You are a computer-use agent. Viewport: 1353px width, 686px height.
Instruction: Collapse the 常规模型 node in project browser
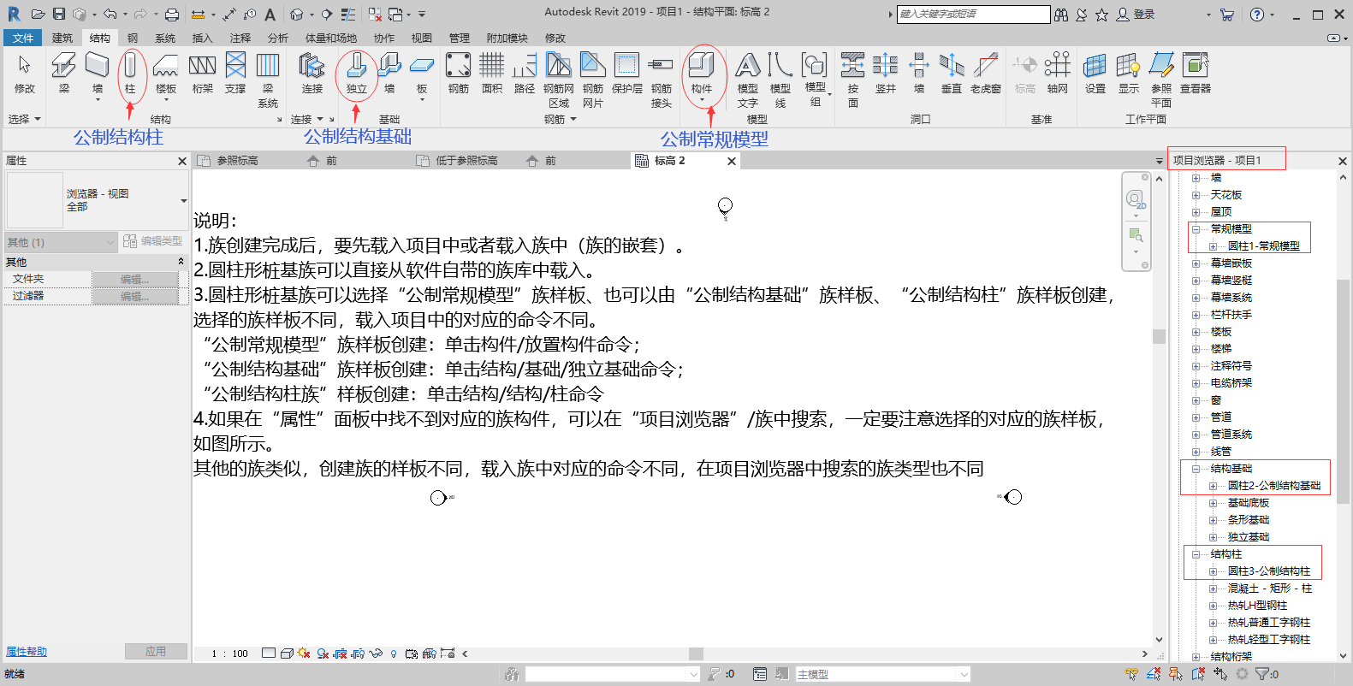click(1196, 229)
